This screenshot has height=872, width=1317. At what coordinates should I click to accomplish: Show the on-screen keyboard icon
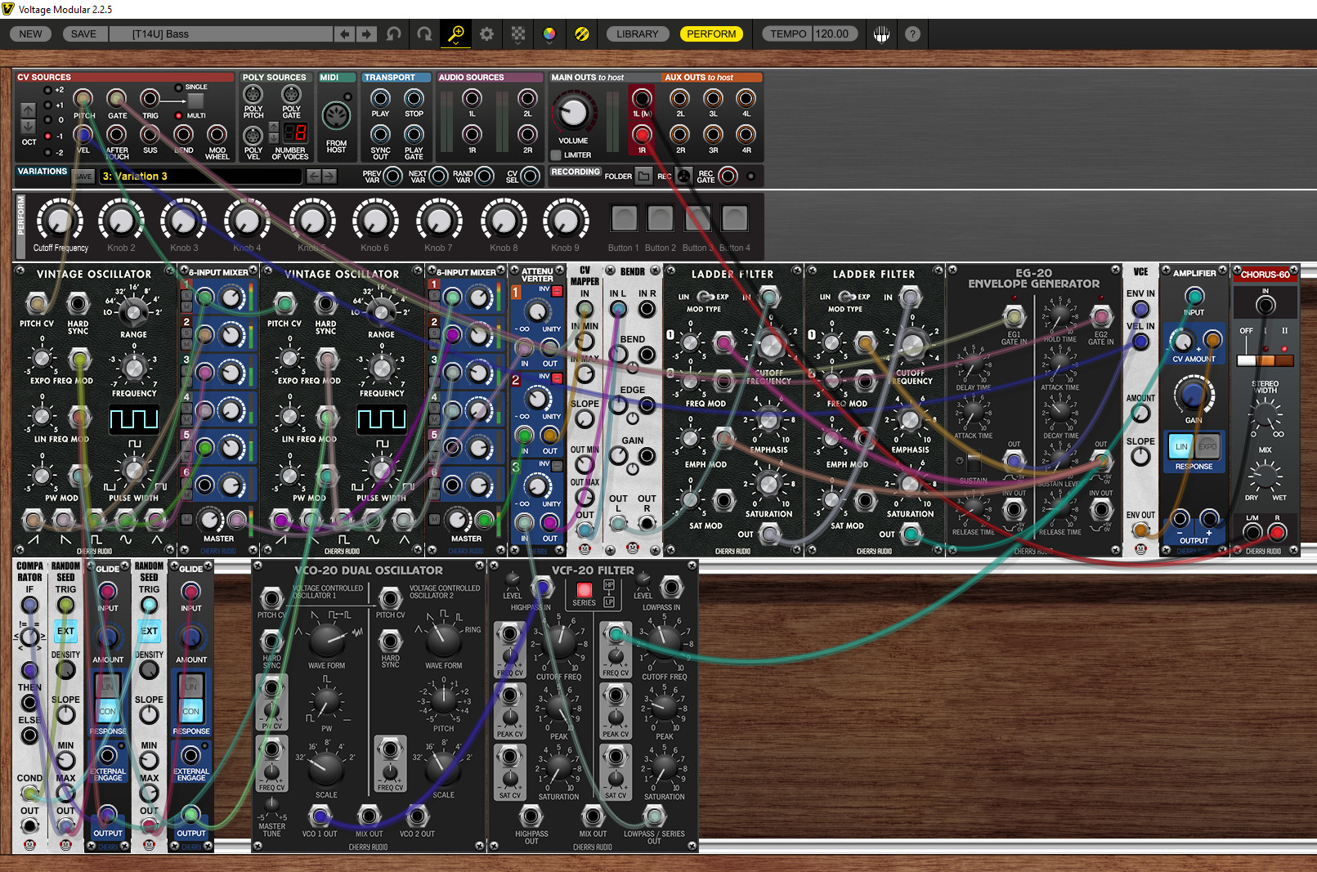[x=881, y=34]
